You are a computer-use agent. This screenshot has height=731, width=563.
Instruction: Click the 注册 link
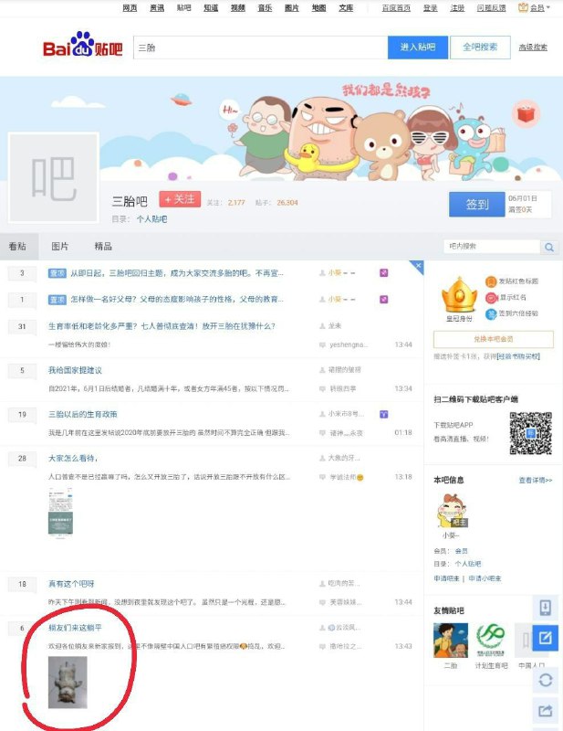pos(457,7)
